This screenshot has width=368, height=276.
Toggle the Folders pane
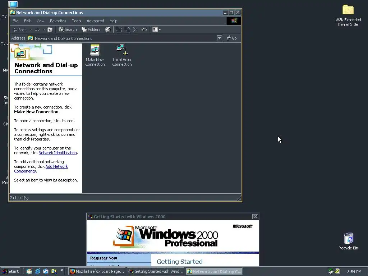91,29
